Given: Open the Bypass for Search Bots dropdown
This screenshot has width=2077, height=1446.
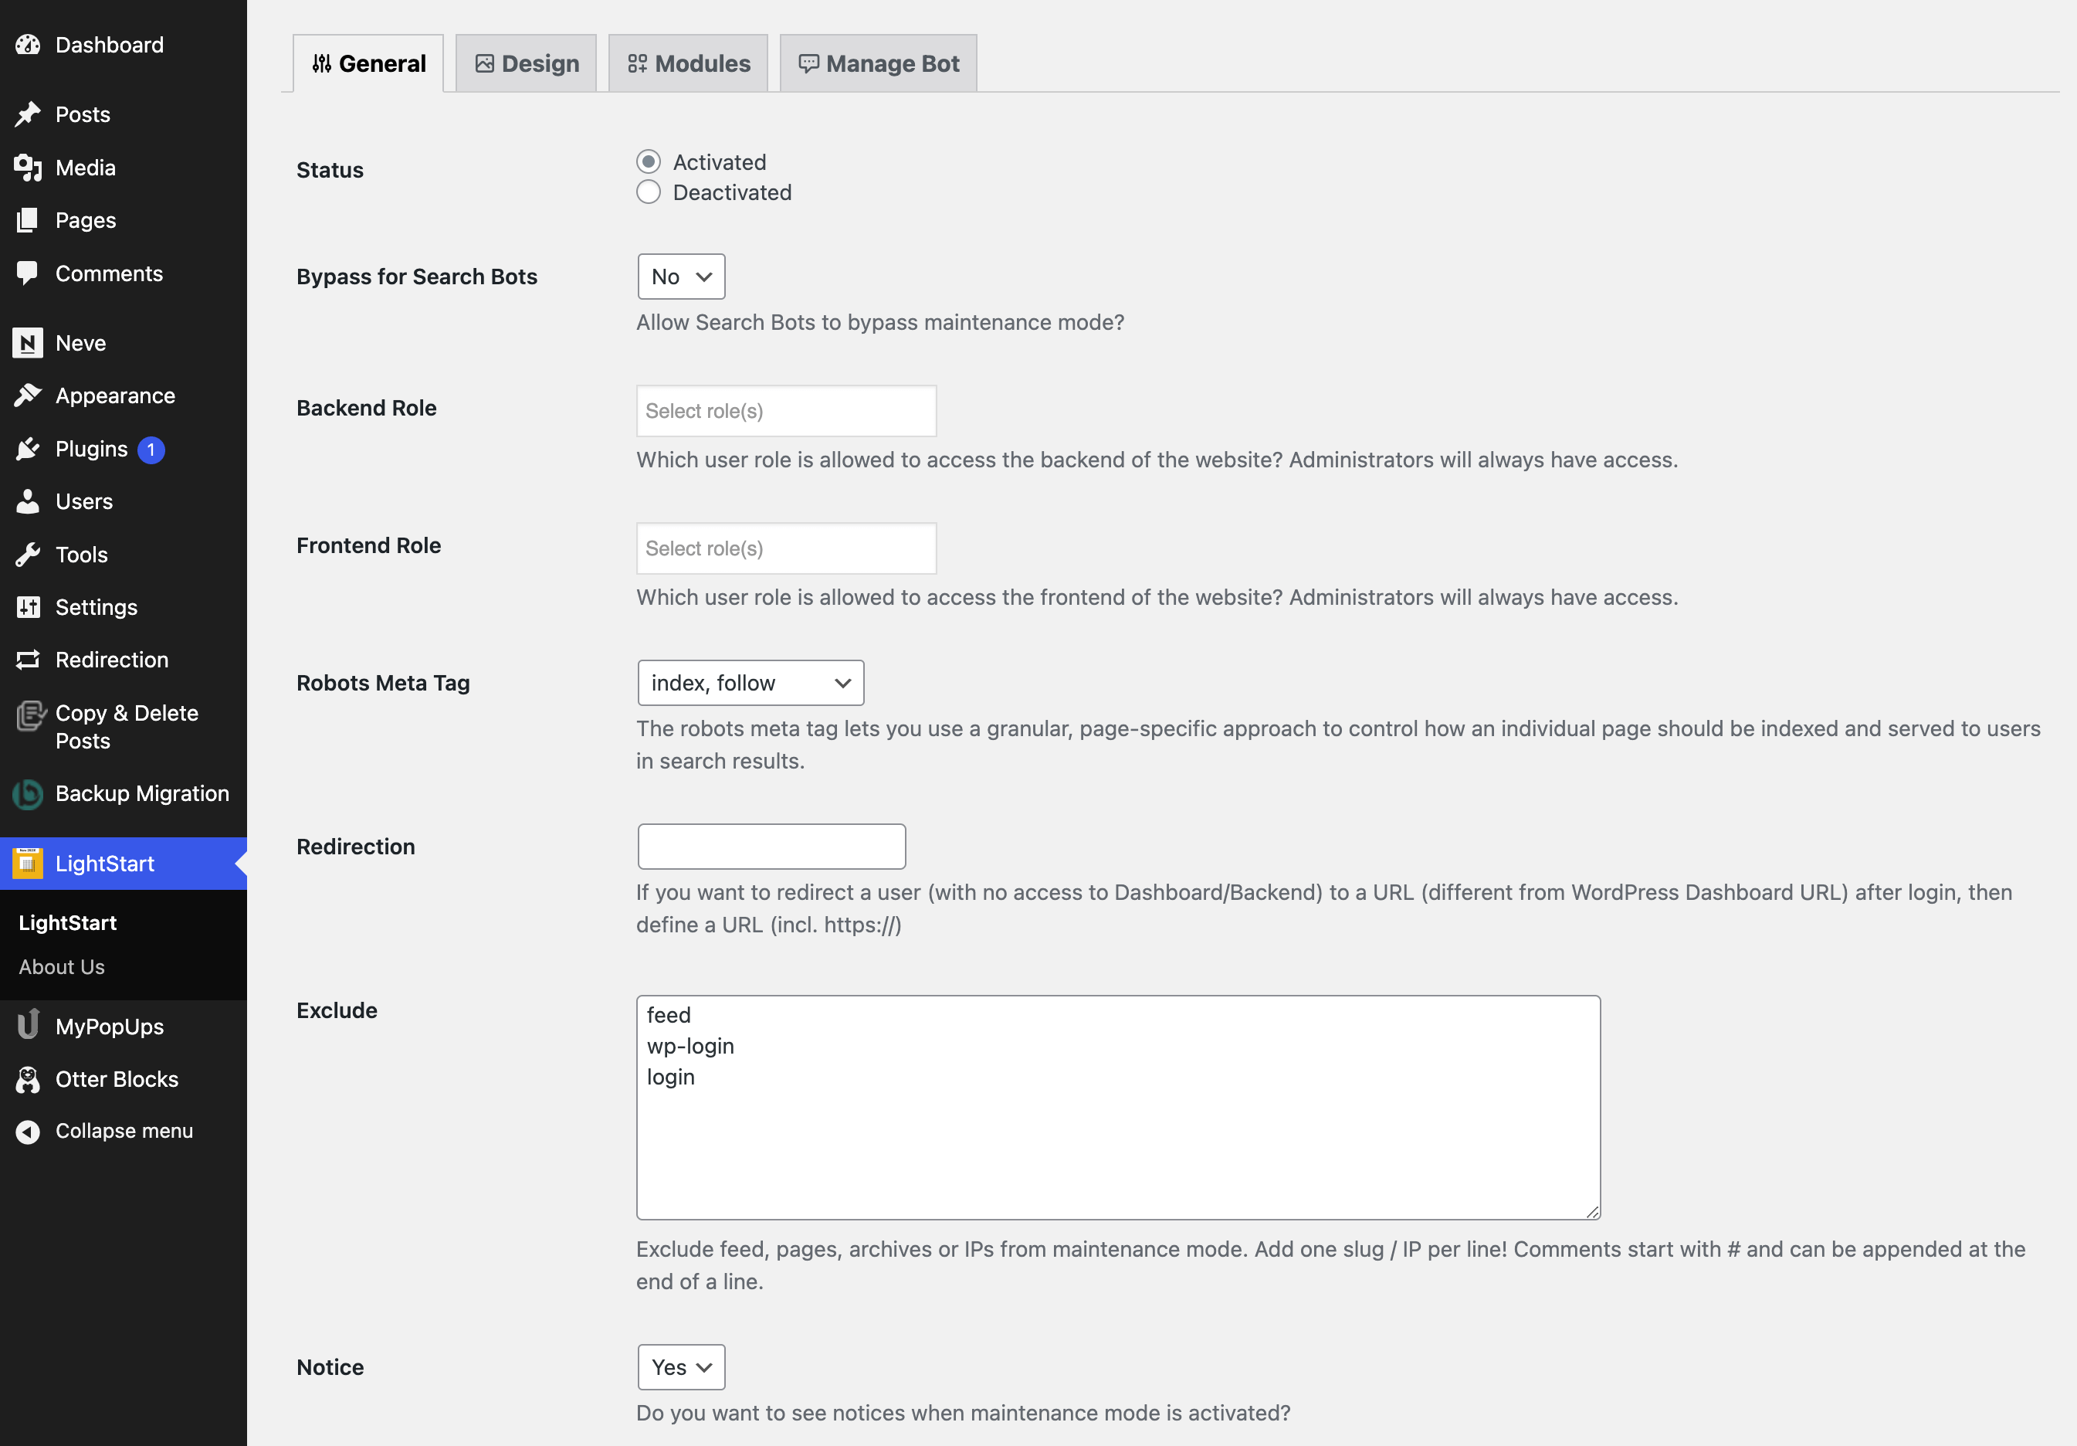Looking at the screenshot, I should tap(680, 277).
